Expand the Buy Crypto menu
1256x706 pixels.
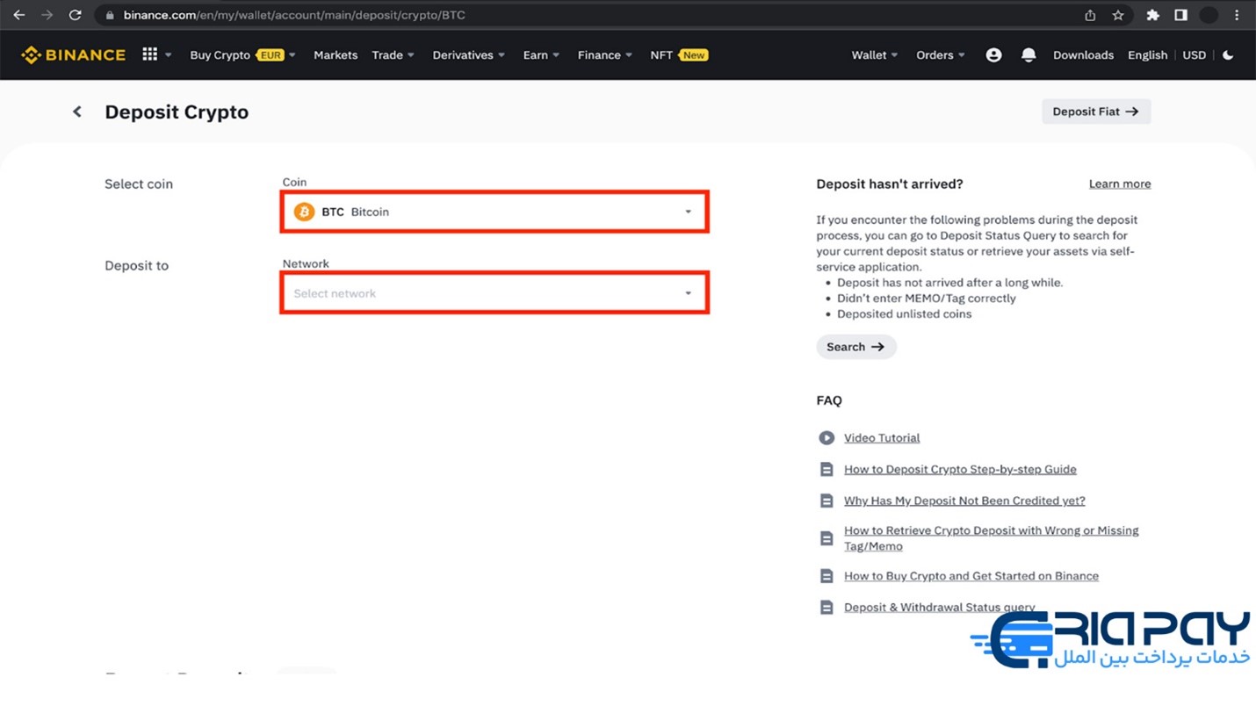pos(243,54)
